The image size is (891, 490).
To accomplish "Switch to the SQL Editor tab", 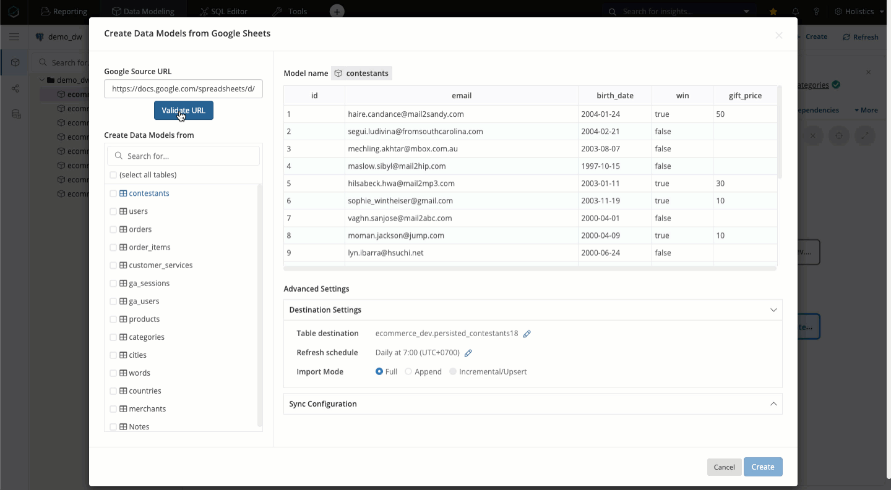I will point(224,12).
